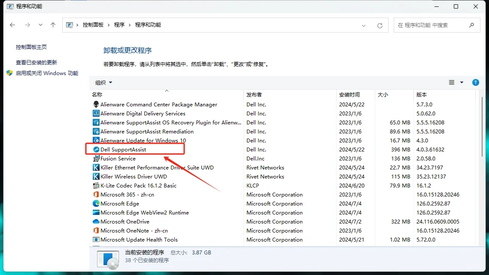Click the Alienware Update for Windows 10 icon
Image resolution: width=489 pixels, height=275 pixels.
(96, 140)
